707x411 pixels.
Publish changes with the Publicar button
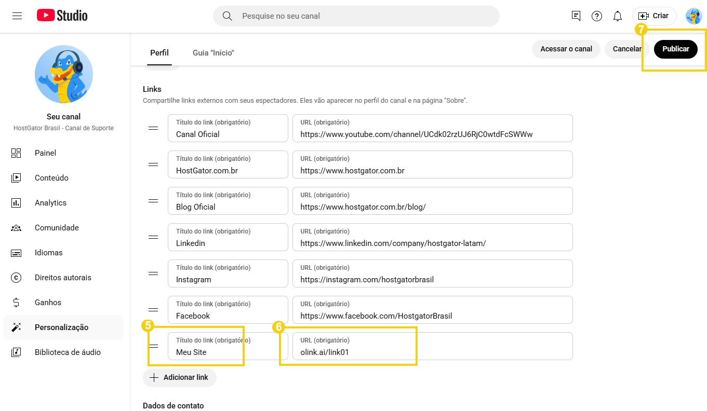(675, 49)
